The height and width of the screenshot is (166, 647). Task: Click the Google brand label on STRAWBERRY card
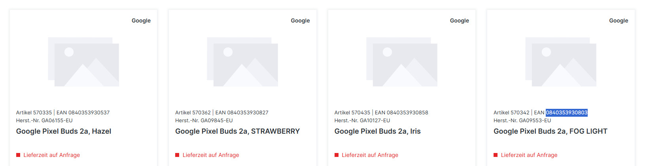pos(300,21)
